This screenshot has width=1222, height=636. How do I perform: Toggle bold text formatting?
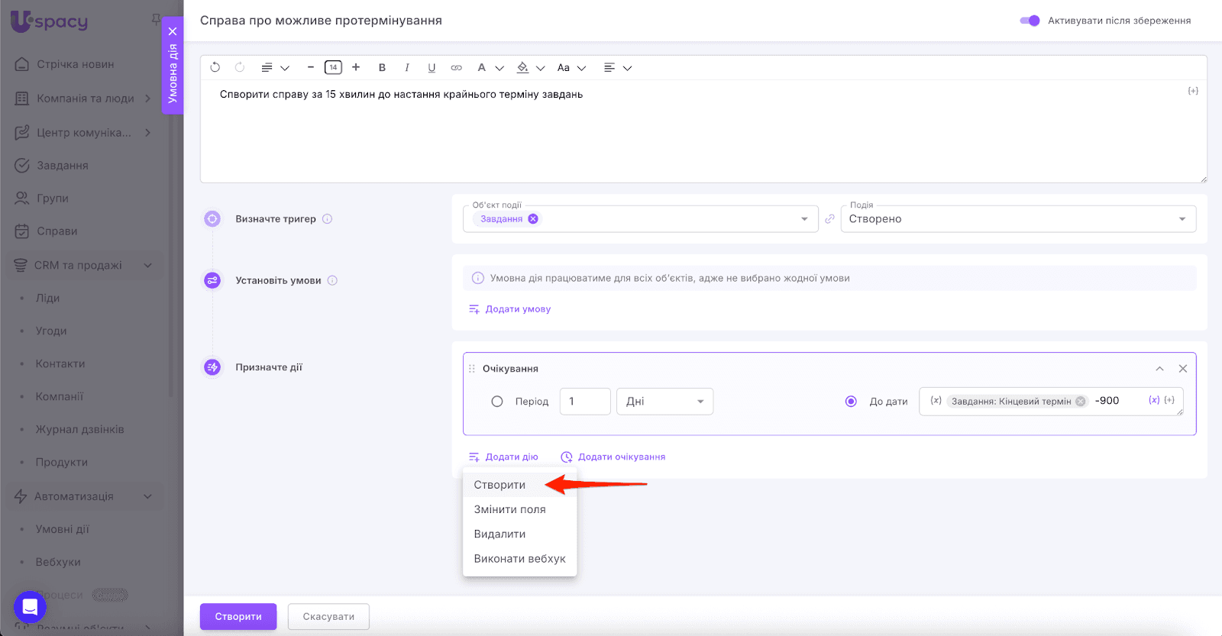(x=382, y=67)
